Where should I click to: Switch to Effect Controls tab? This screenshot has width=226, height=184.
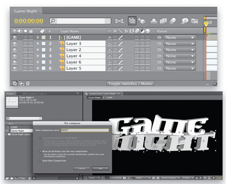(x=34, y=94)
